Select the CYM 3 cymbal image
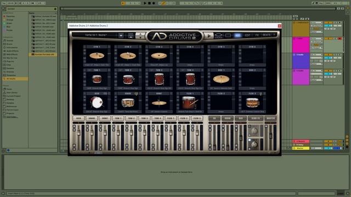 point(159,56)
